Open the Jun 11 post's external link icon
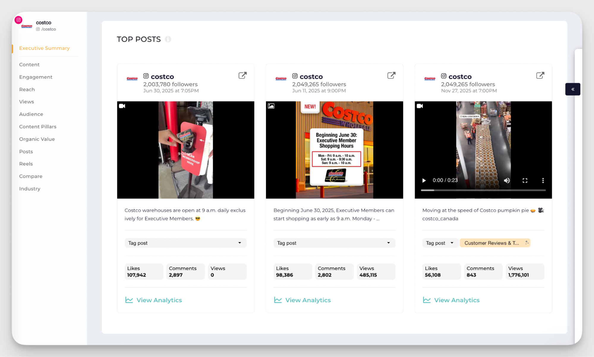Screen dimensions: 594x357 [391, 76]
